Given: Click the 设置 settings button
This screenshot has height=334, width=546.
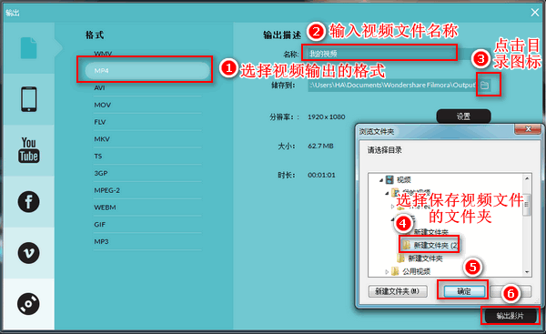Looking at the screenshot, I should pyautogui.click(x=463, y=116).
